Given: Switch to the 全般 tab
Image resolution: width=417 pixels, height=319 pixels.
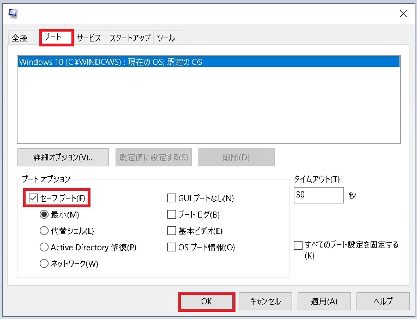Looking at the screenshot, I should coord(20,38).
